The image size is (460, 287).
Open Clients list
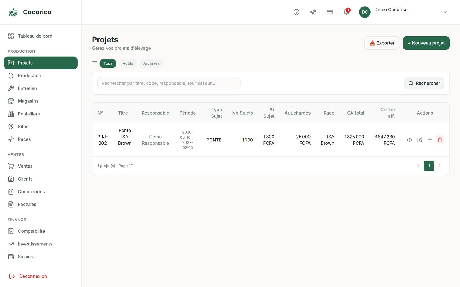pyautogui.click(x=41, y=179)
